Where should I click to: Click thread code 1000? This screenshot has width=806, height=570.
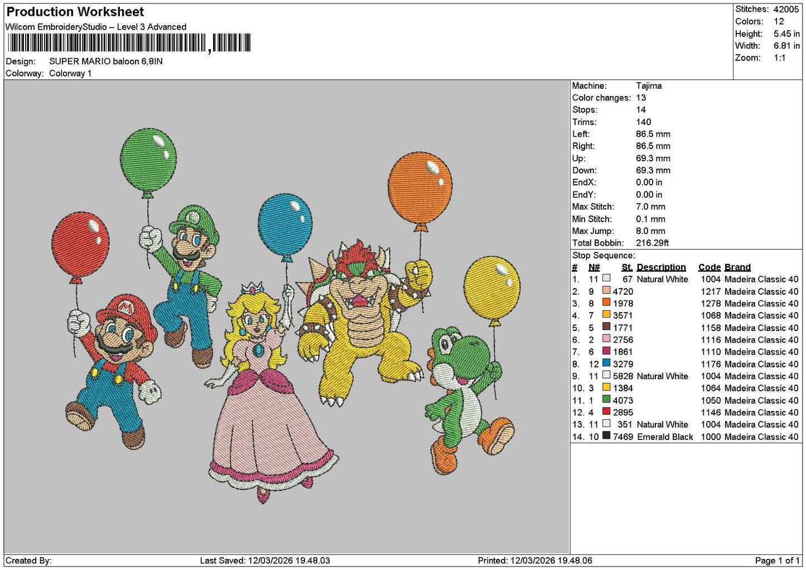[711, 437]
